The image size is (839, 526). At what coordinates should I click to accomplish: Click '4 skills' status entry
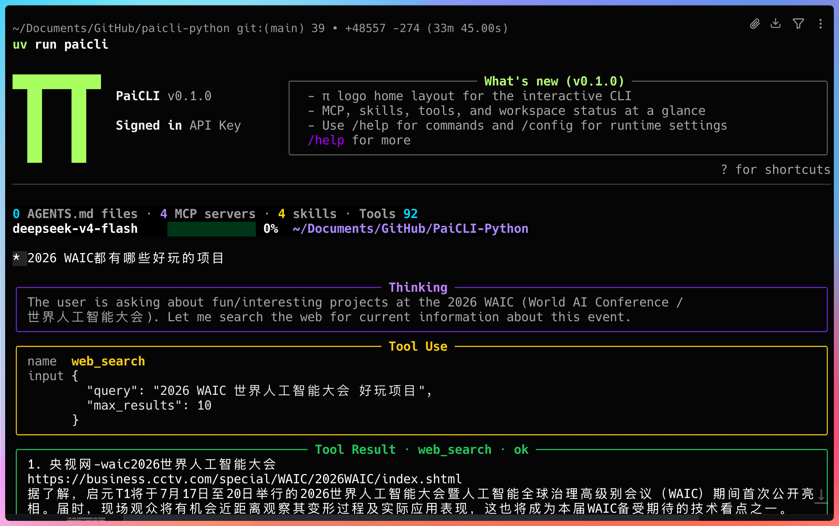click(307, 214)
